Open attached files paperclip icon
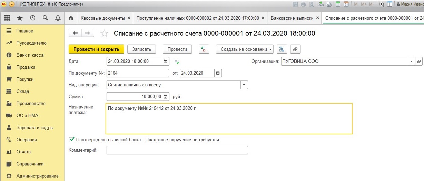Viewport: 424px width, 181px height. pyautogui.click(x=295, y=49)
